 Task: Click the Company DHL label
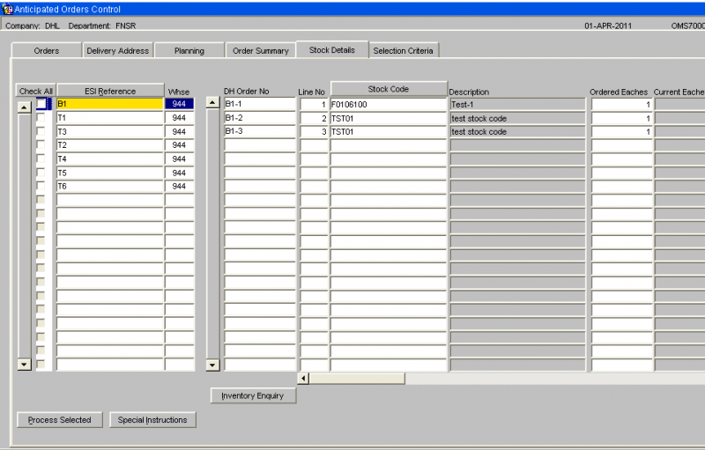(33, 26)
